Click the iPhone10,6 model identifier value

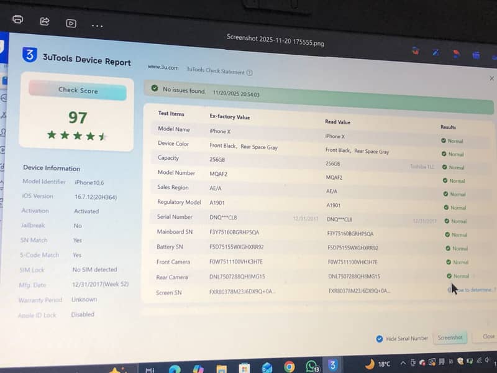(89, 183)
